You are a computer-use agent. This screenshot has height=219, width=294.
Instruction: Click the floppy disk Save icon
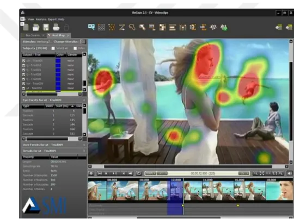tap(46, 27)
